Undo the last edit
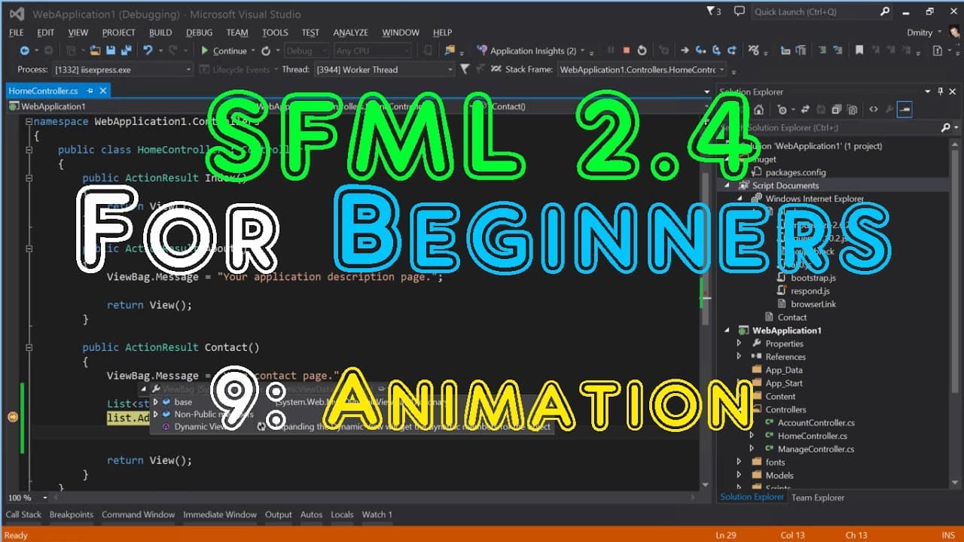Screen dimensions: 964x542 tap(148, 50)
